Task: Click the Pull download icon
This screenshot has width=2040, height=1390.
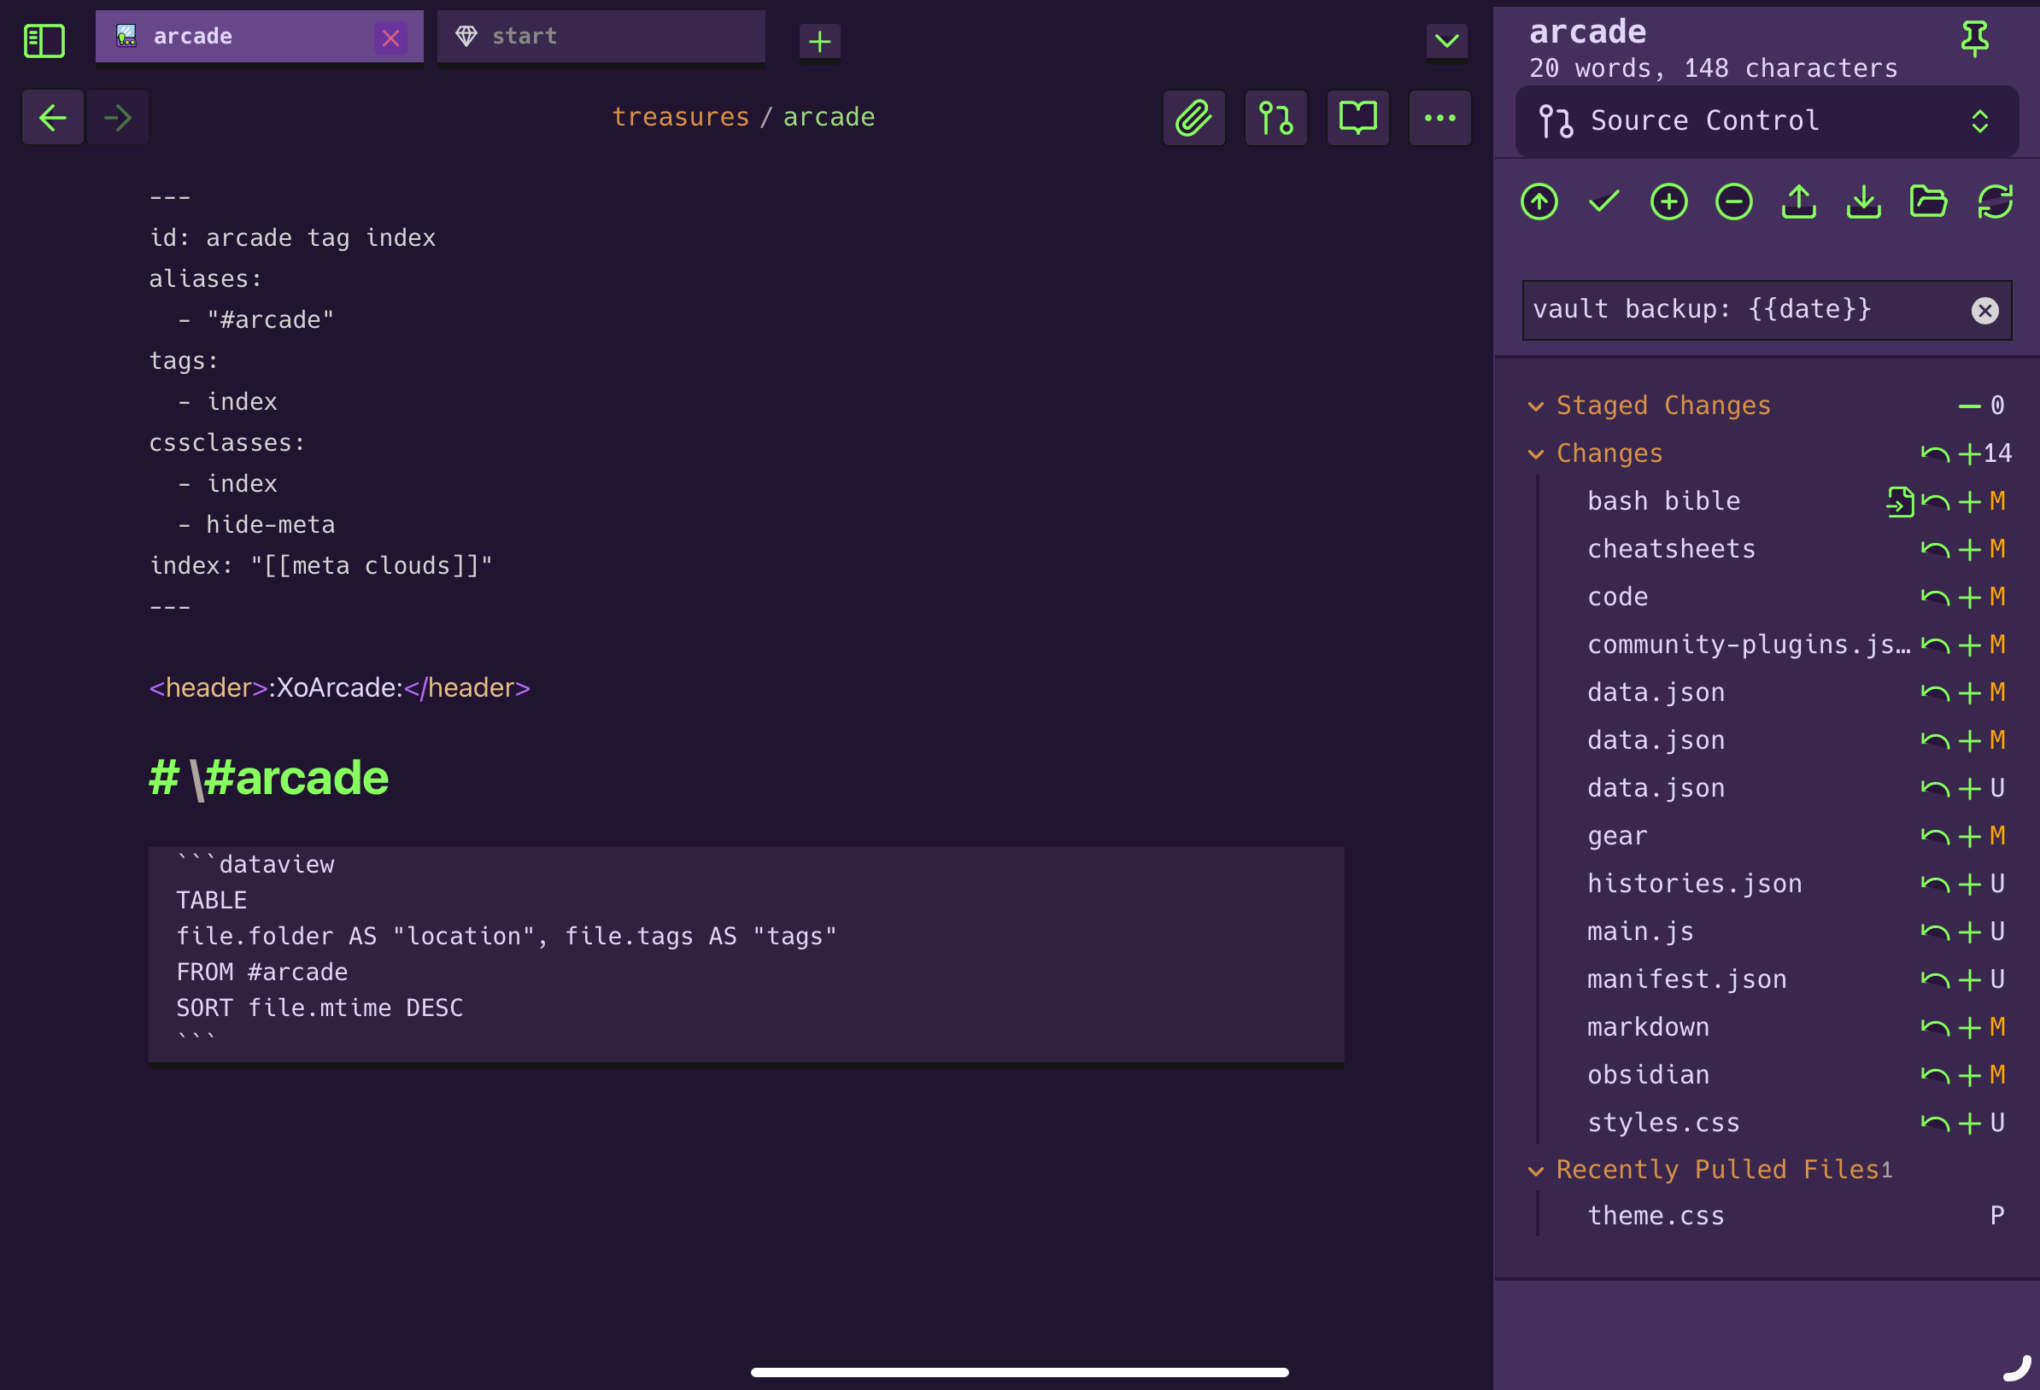Action: [x=1863, y=201]
